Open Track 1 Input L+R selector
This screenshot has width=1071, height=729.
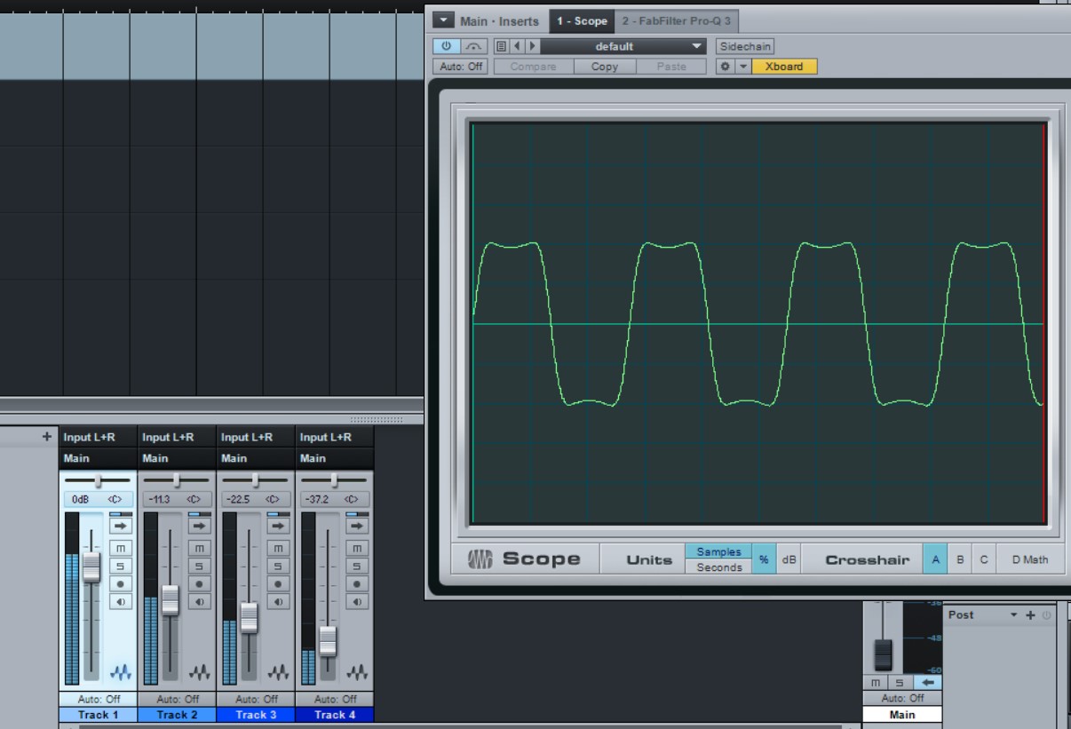98,437
